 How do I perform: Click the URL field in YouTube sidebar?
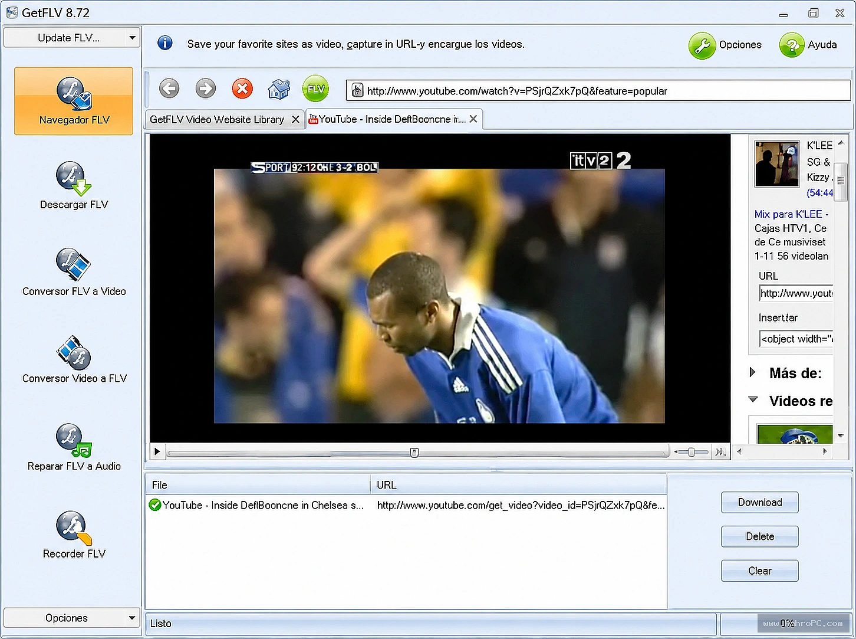(796, 293)
